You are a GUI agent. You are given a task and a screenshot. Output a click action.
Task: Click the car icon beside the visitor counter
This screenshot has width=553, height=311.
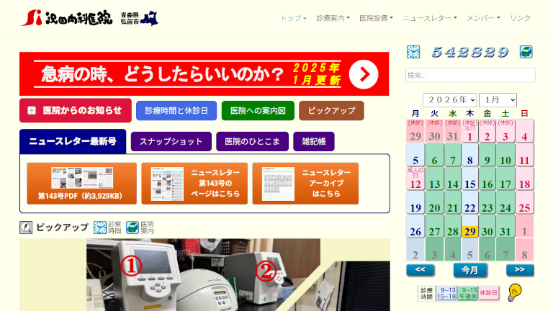(x=526, y=52)
